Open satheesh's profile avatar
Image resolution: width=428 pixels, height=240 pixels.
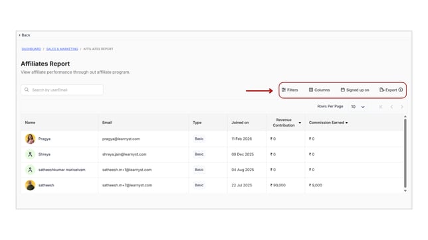point(30,185)
